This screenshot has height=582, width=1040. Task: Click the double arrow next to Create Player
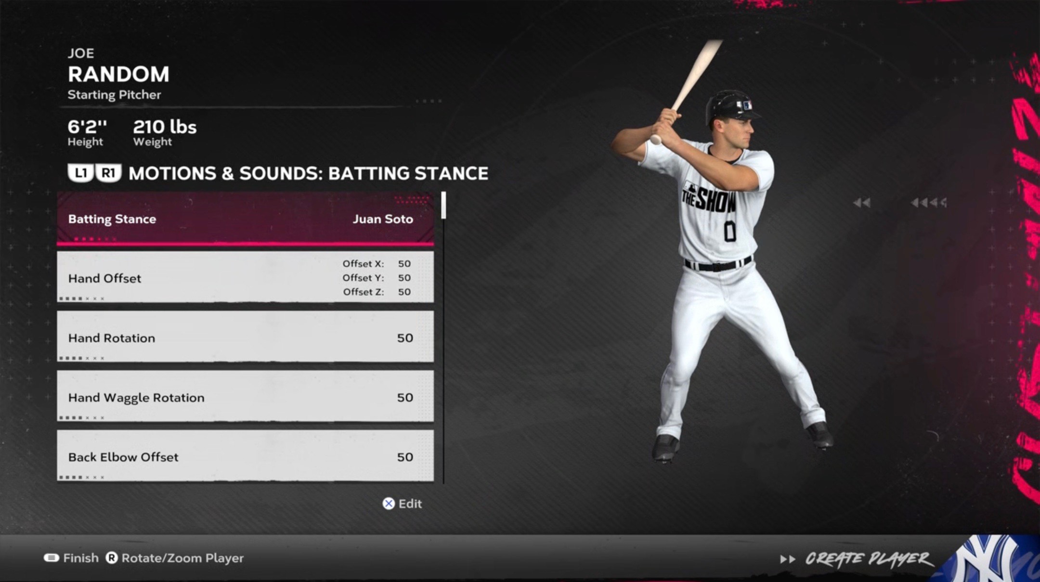pyautogui.click(x=788, y=559)
